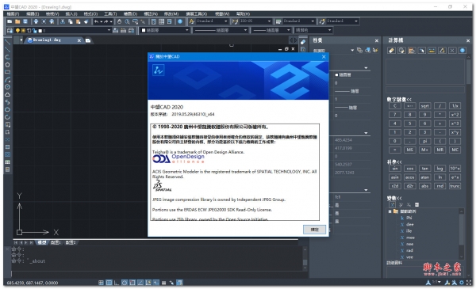Click the MC memory clear button
The width and height of the screenshot is (476, 289).
click(x=455, y=150)
